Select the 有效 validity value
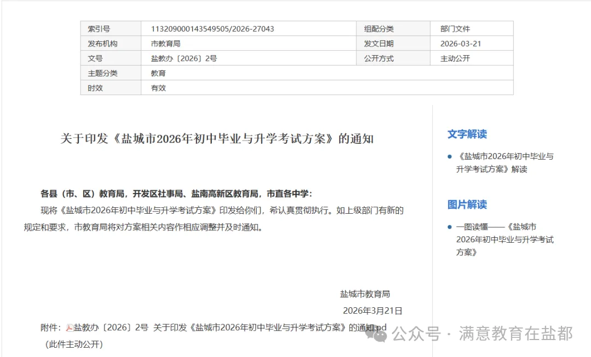This screenshot has width=591, height=357. [x=158, y=87]
